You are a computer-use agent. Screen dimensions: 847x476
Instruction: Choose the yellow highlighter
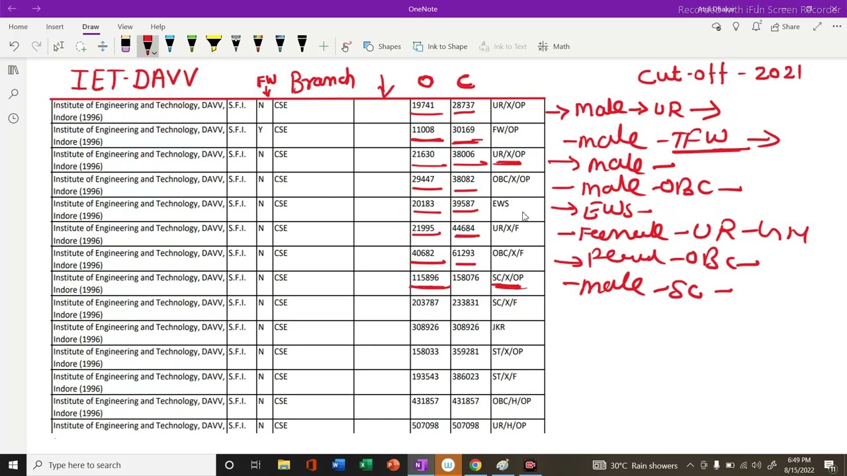click(213, 45)
